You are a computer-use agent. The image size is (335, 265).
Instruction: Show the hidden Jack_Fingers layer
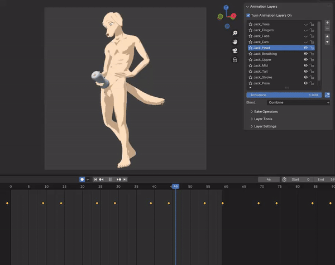305,30
